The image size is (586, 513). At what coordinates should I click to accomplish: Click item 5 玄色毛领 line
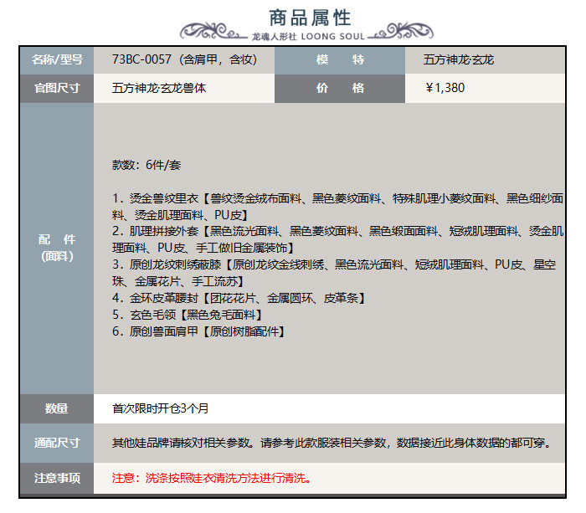click(187, 315)
